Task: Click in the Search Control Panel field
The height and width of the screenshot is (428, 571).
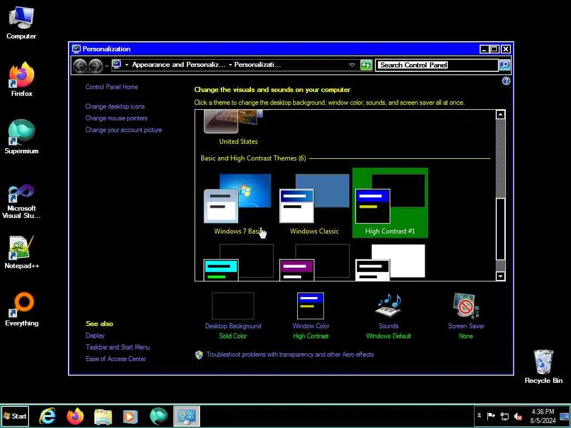Action: (x=436, y=65)
